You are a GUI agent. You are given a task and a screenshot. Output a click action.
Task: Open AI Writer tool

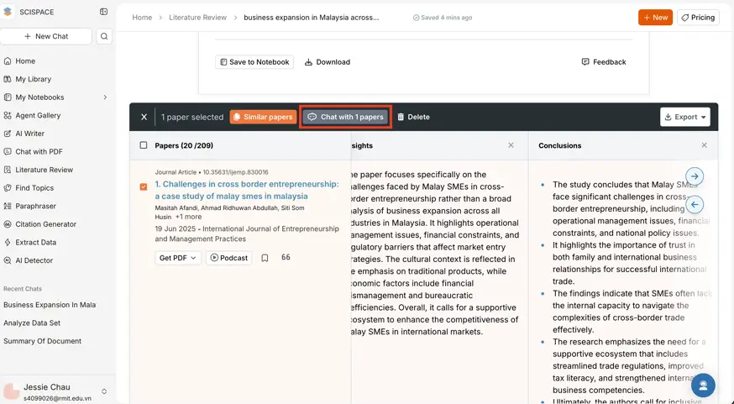pyautogui.click(x=30, y=134)
